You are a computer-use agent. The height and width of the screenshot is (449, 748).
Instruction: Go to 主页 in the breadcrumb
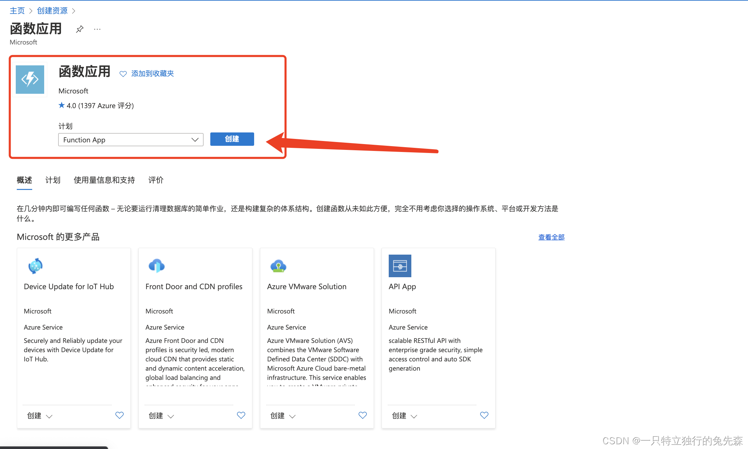click(17, 11)
